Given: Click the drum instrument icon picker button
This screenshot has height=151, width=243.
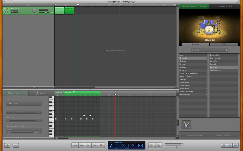Looking at the screenshot, I should click(186, 125).
